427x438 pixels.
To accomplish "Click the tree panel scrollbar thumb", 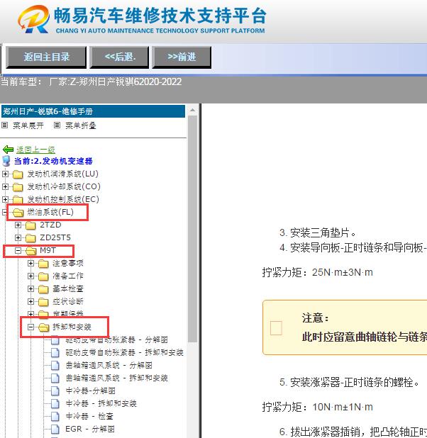I will [192, 229].
